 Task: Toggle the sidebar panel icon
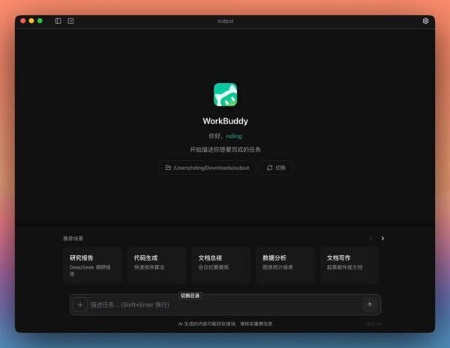58,21
